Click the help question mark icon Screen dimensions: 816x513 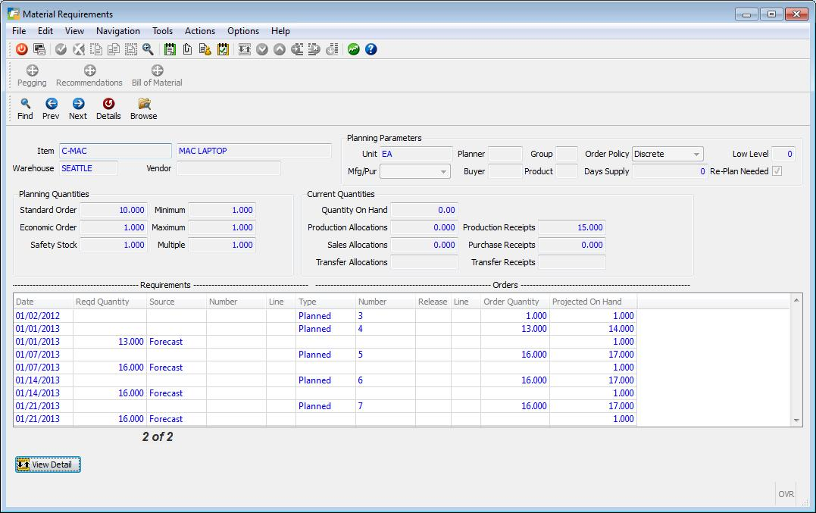pyautogui.click(x=370, y=48)
